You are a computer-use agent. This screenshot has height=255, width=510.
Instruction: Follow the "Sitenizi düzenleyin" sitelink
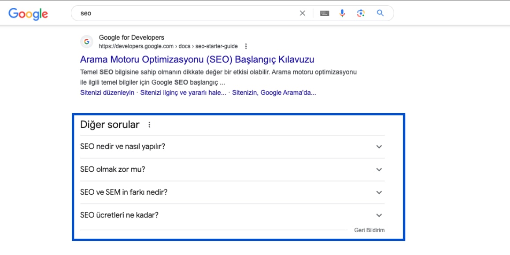click(x=107, y=92)
